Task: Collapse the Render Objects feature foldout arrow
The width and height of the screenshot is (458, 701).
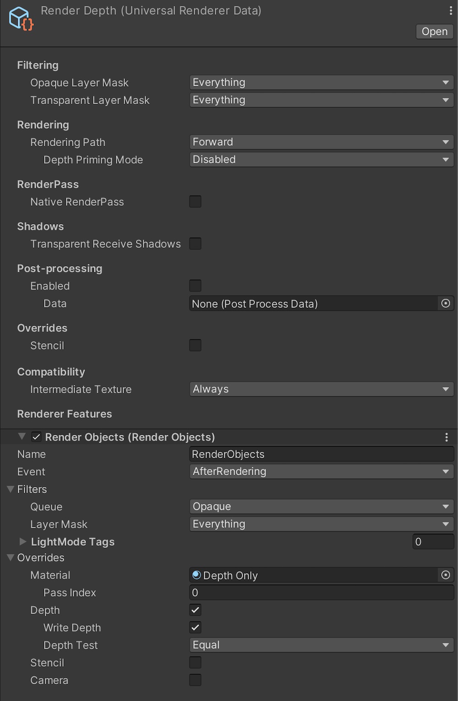Action: [22, 437]
